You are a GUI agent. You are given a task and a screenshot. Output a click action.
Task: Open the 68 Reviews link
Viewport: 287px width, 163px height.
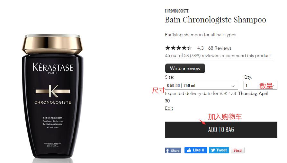pos(220,48)
